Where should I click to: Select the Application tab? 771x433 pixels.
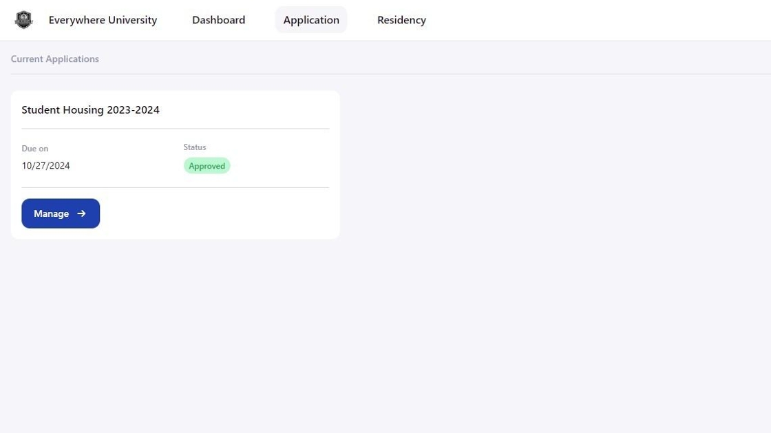tap(310, 20)
